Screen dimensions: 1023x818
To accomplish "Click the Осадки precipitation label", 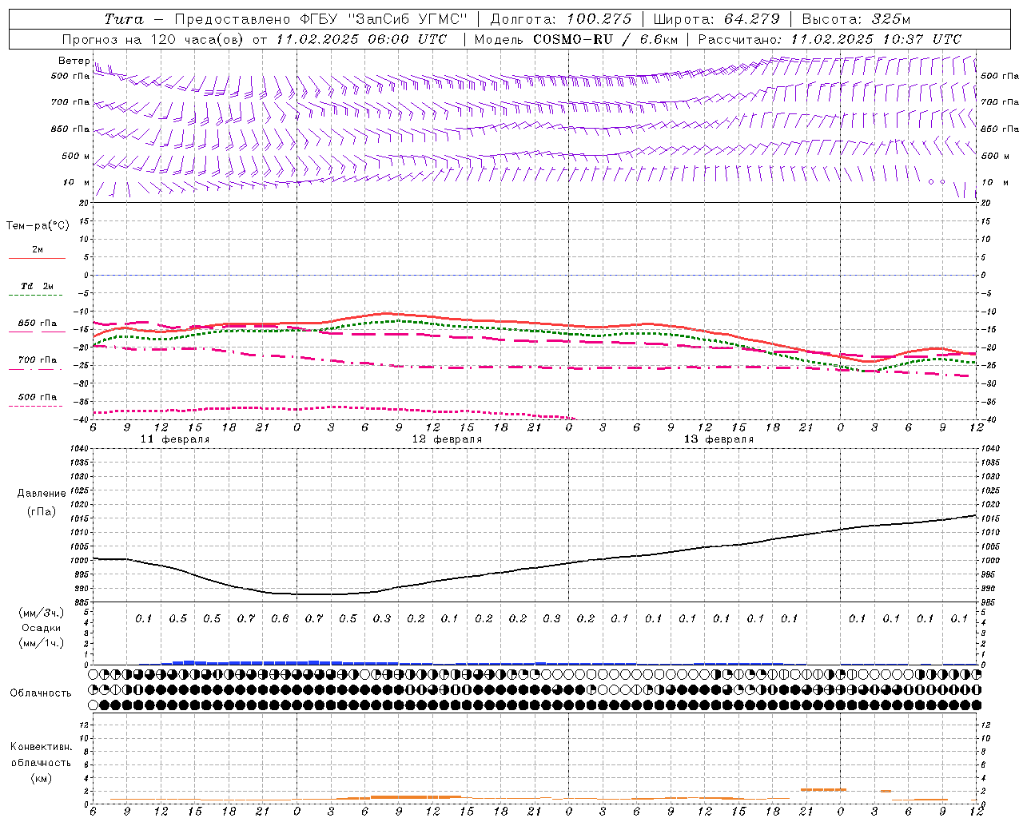I will tap(42, 629).
